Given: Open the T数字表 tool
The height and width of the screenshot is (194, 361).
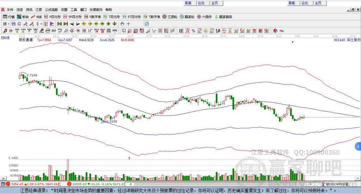Looking at the screenshot, I should [152, 17].
